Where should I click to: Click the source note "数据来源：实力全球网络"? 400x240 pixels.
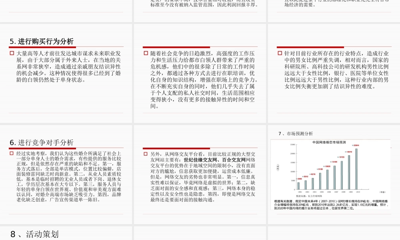(309, 196)
